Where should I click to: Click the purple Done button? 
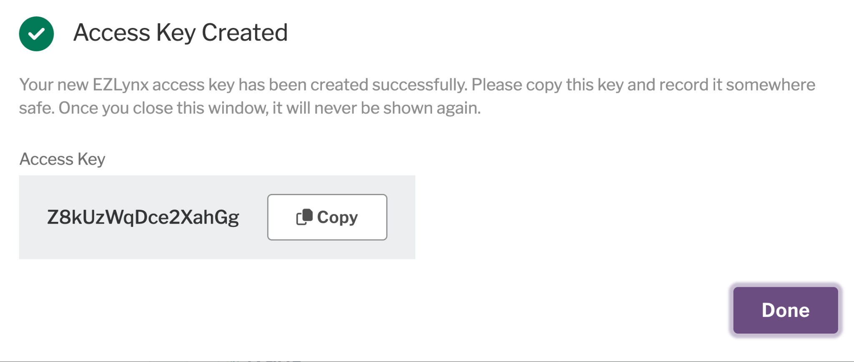(x=785, y=310)
